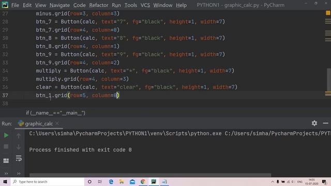331x186 pixels.
Task: Open the taskbar clock and date
Action: point(311,181)
